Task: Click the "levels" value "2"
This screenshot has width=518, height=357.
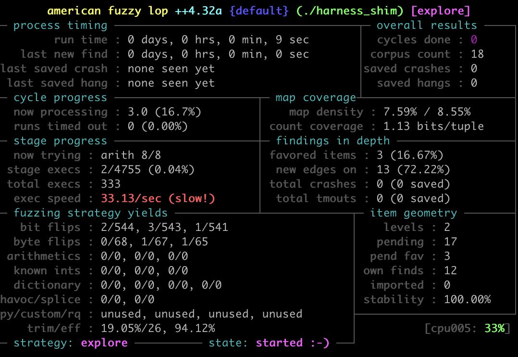Action: pyautogui.click(x=447, y=227)
